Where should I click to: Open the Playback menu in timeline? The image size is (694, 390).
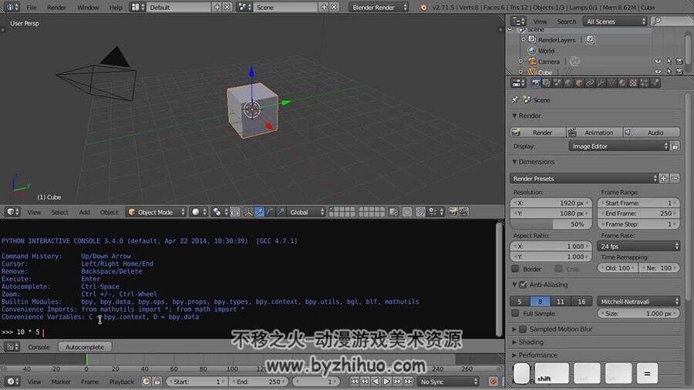pyautogui.click(x=121, y=382)
